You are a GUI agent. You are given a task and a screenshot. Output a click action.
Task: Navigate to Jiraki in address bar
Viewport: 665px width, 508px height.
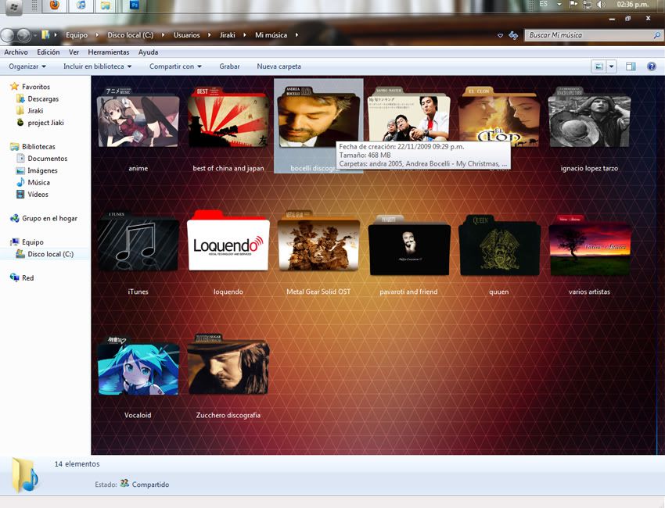click(x=228, y=35)
